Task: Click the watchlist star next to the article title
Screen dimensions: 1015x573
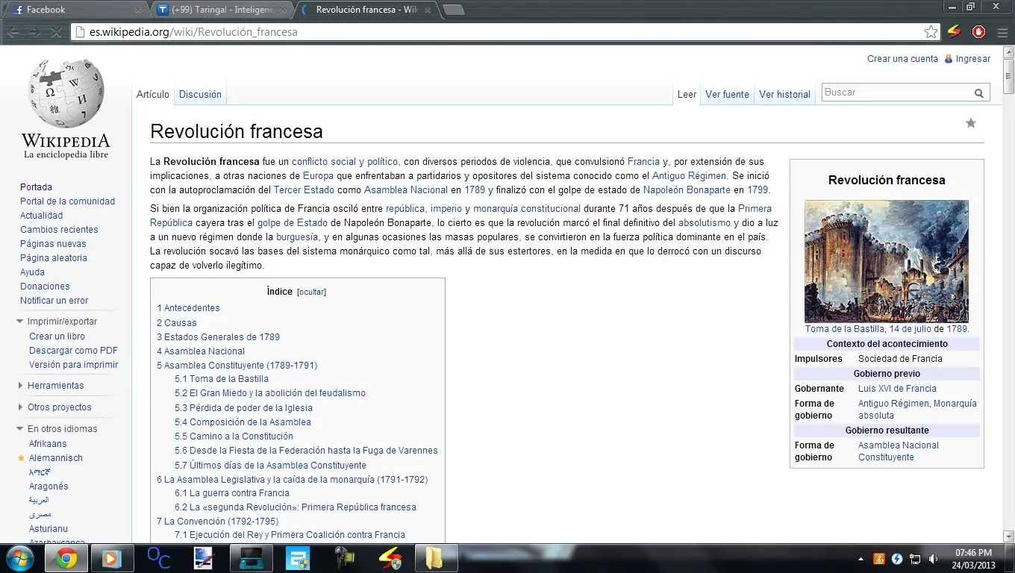Action: 971,123
